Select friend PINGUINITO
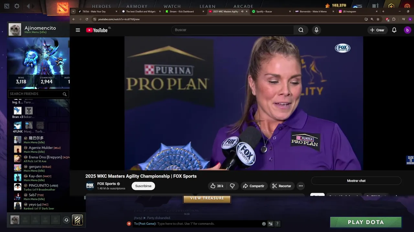The height and width of the screenshot is (232, 414). tap(41, 187)
